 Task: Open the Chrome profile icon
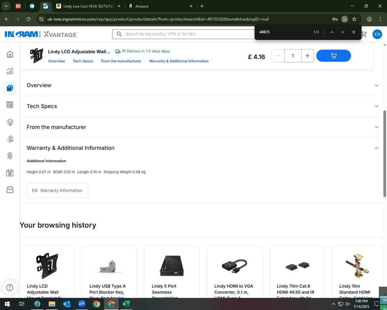369,19
